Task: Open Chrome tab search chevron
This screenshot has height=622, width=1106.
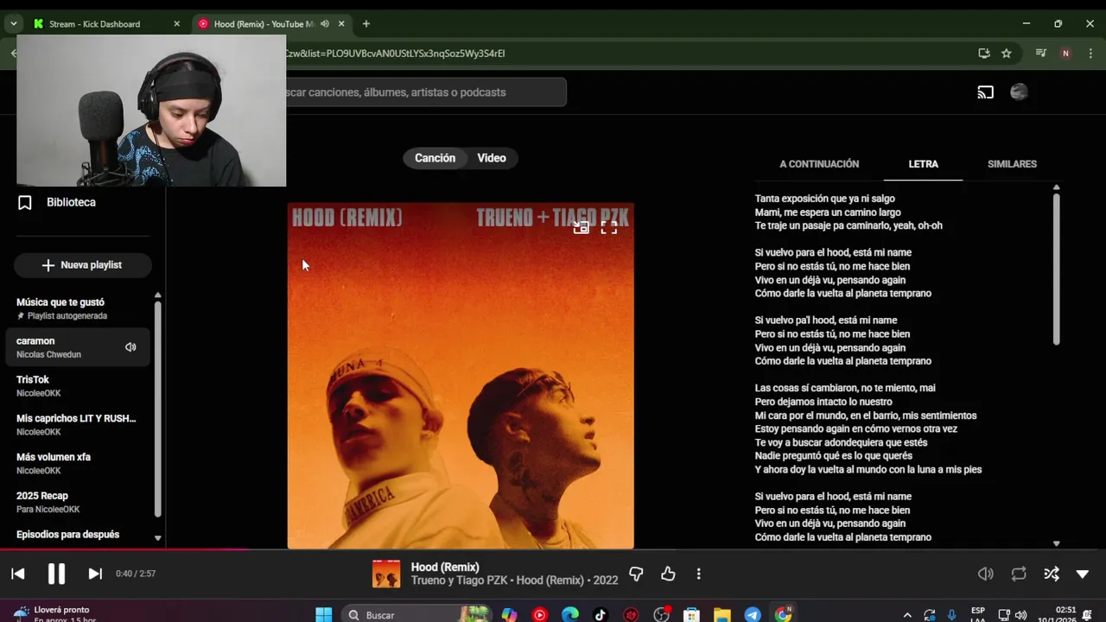Action: [x=13, y=24]
